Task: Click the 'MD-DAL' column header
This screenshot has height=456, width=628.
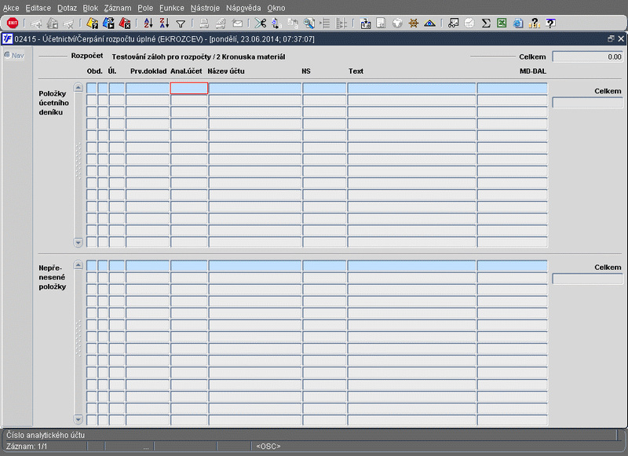Action: click(x=533, y=71)
